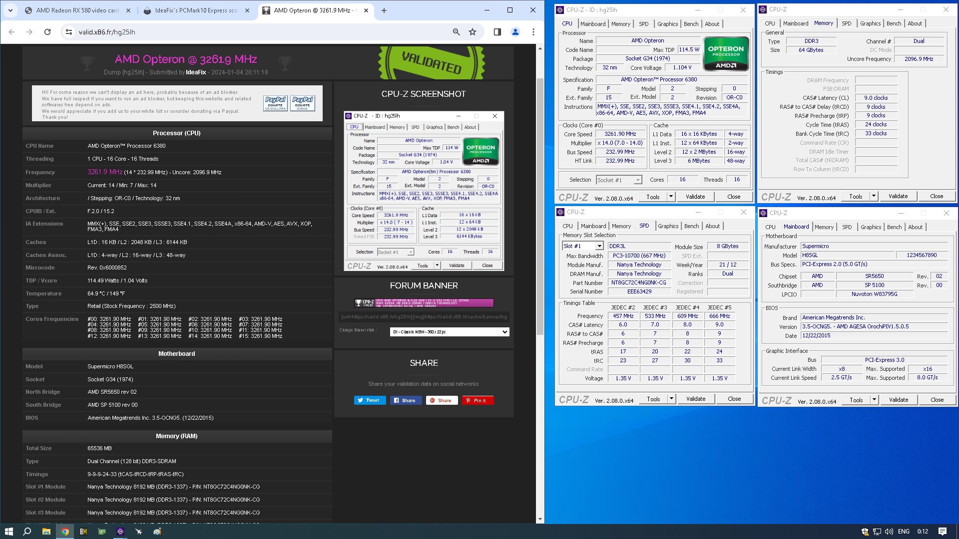Click the forum banner image
The image size is (959, 539).
[x=424, y=303]
